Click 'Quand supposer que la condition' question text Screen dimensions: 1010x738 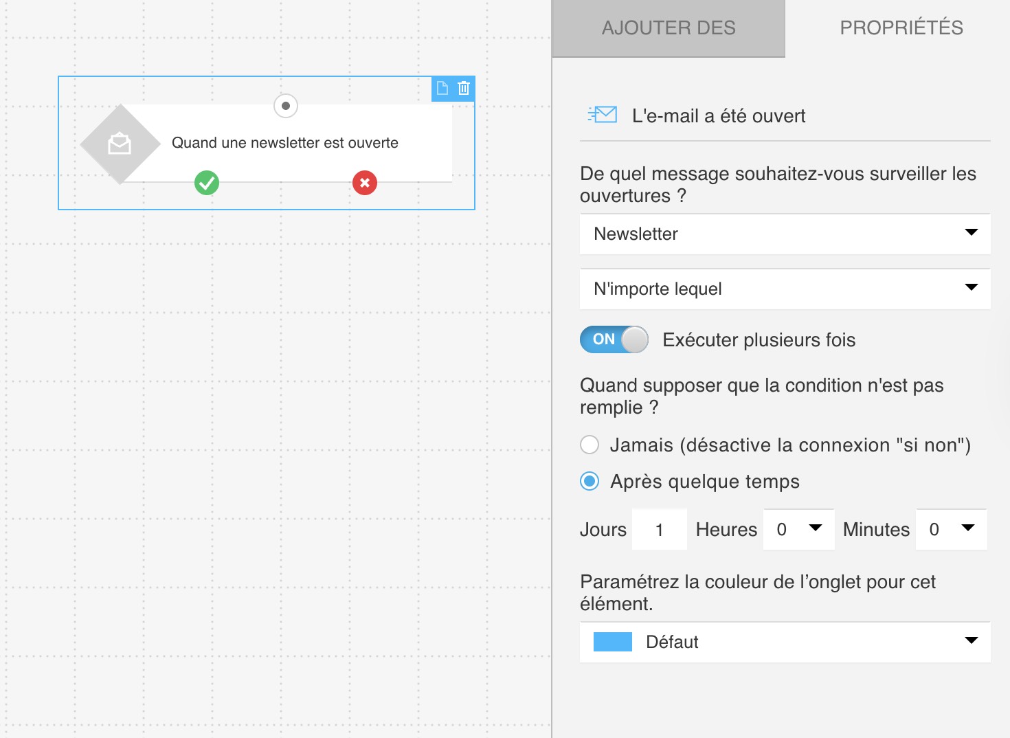pyautogui.click(x=762, y=396)
